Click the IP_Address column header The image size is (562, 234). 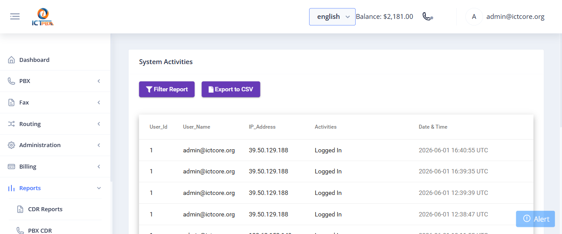pyautogui.click(x=262, y=127)
